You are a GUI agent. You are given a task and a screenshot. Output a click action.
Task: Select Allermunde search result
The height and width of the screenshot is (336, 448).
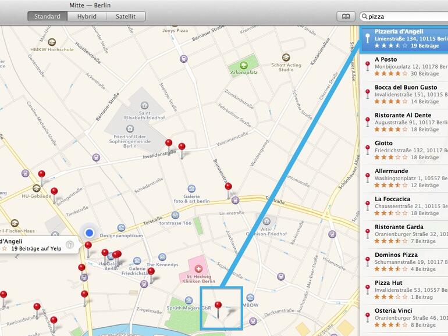coord(404,178)
